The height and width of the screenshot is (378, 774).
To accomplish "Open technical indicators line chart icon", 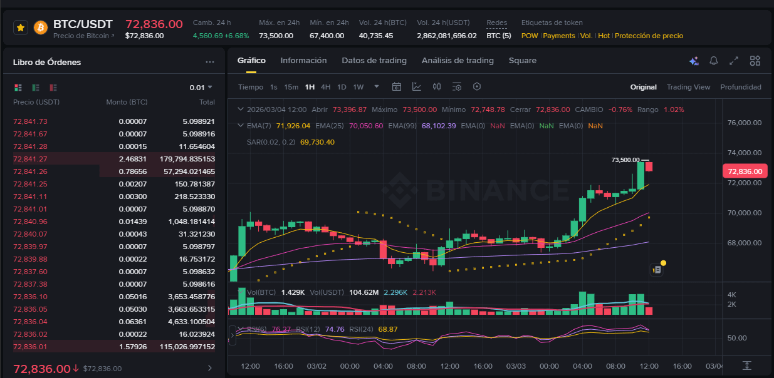I will [x=417, y=87].
